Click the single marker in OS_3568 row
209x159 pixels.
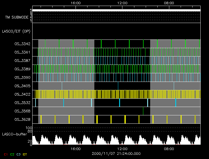[x=143, y=111]
